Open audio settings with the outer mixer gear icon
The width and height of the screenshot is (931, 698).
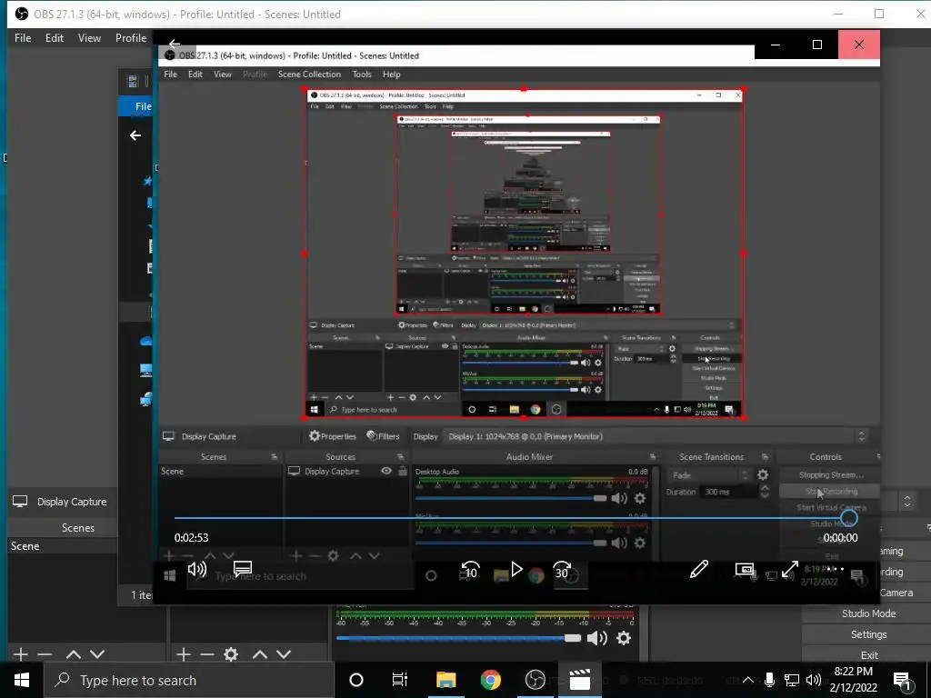tap(624, 638)
